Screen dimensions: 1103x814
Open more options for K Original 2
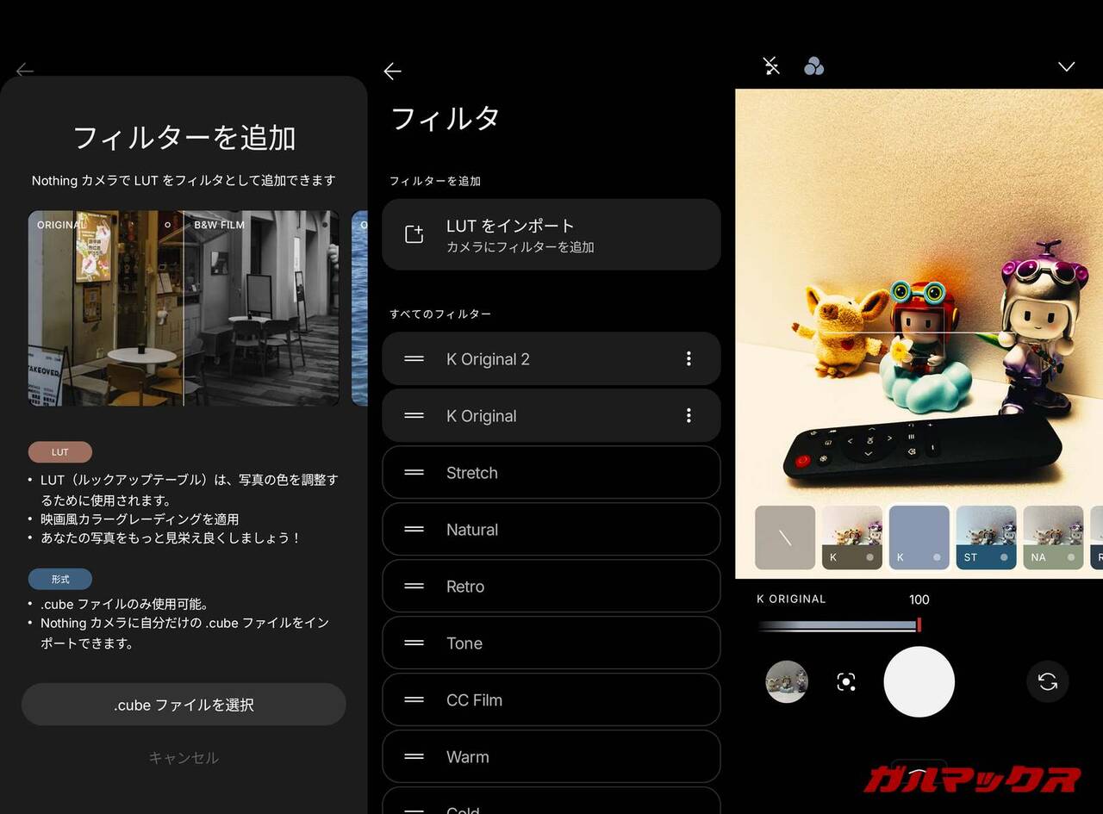[688, 359]
